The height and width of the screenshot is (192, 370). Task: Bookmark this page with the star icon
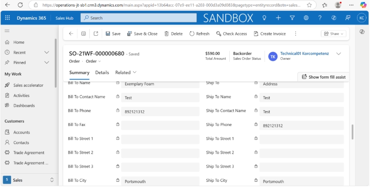[309, 5]
